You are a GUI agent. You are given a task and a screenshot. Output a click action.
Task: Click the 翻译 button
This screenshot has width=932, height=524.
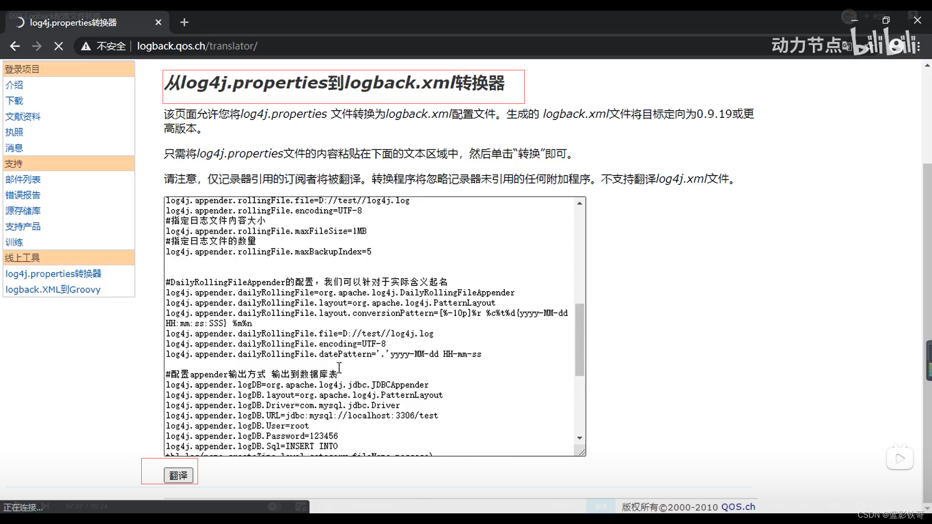(x=178, y=475)
